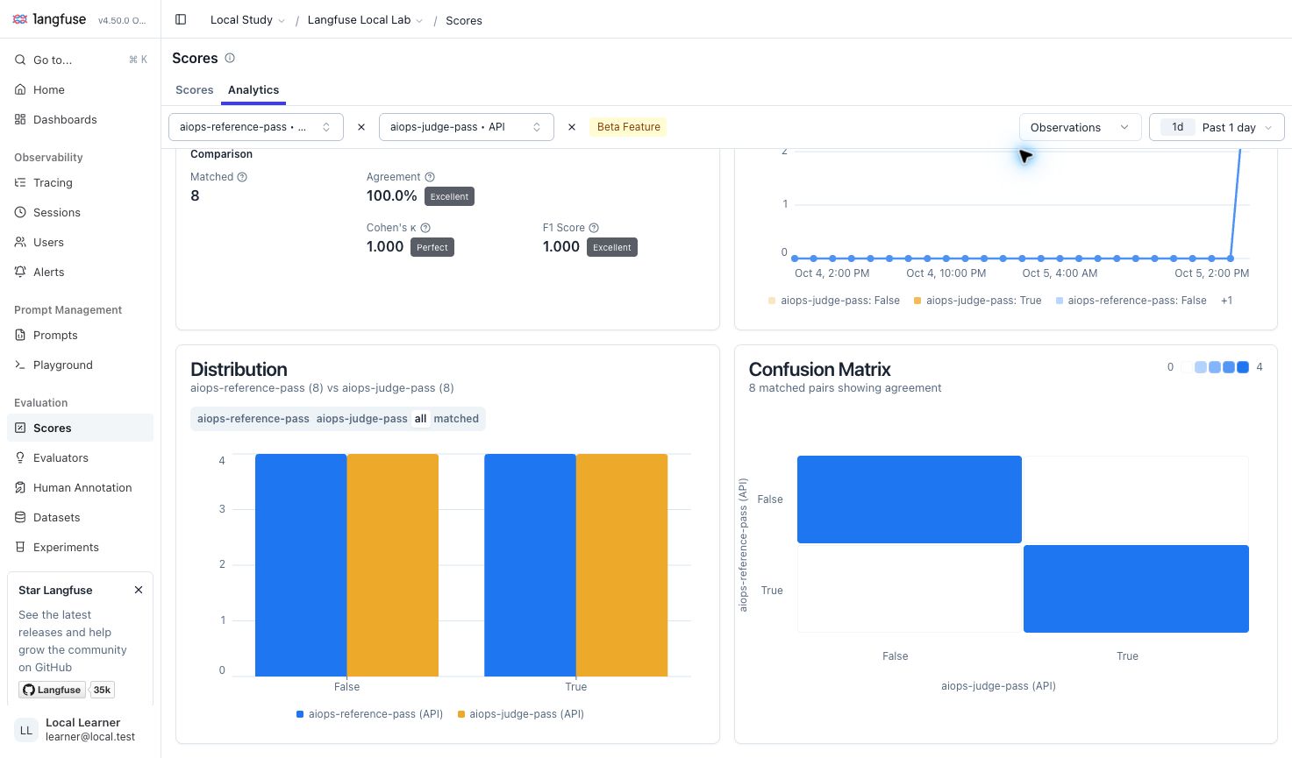Open the aiops-judge-pass API score dropdown
Screen dimensions: 1292x758
[x=467, y=127]
